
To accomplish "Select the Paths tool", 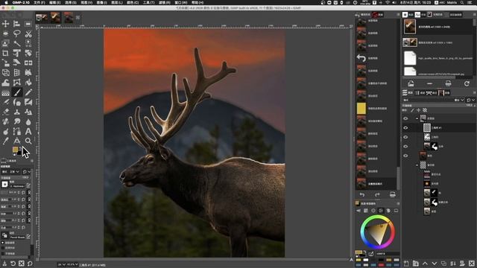I will (16, 131).
